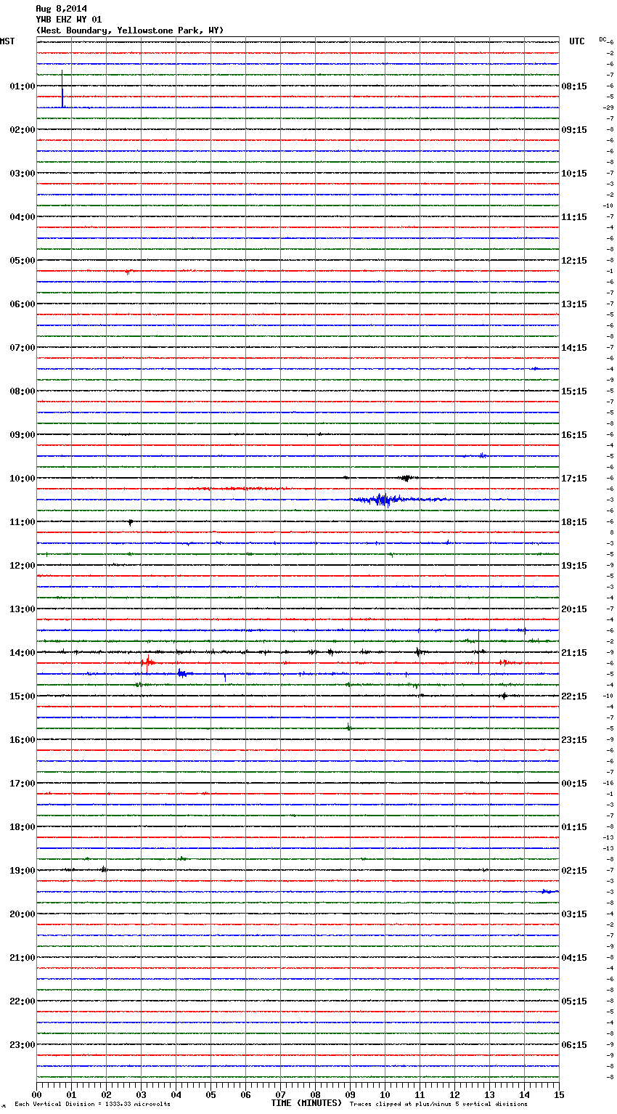The image size is (617, 1114).
Task: Select the 11:00 MST time label
Action: click(22, 522)
